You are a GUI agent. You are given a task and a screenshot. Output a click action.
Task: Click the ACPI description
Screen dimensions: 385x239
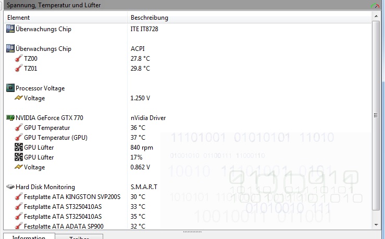point(138,48)
